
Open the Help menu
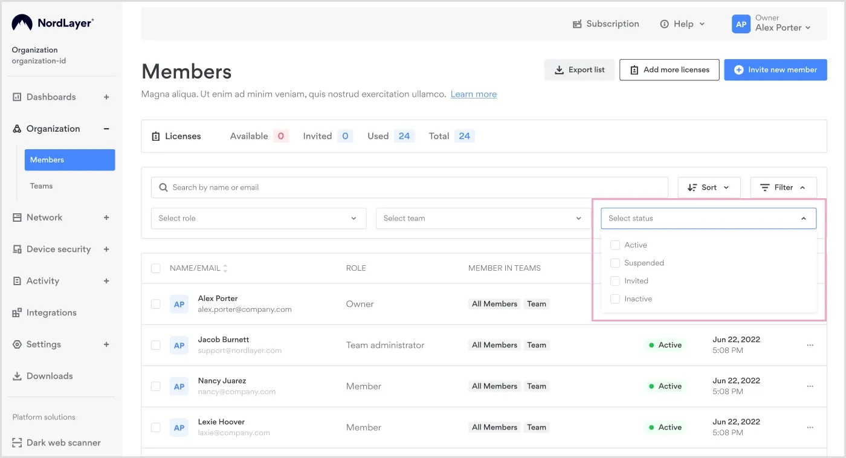pos(682,24)
